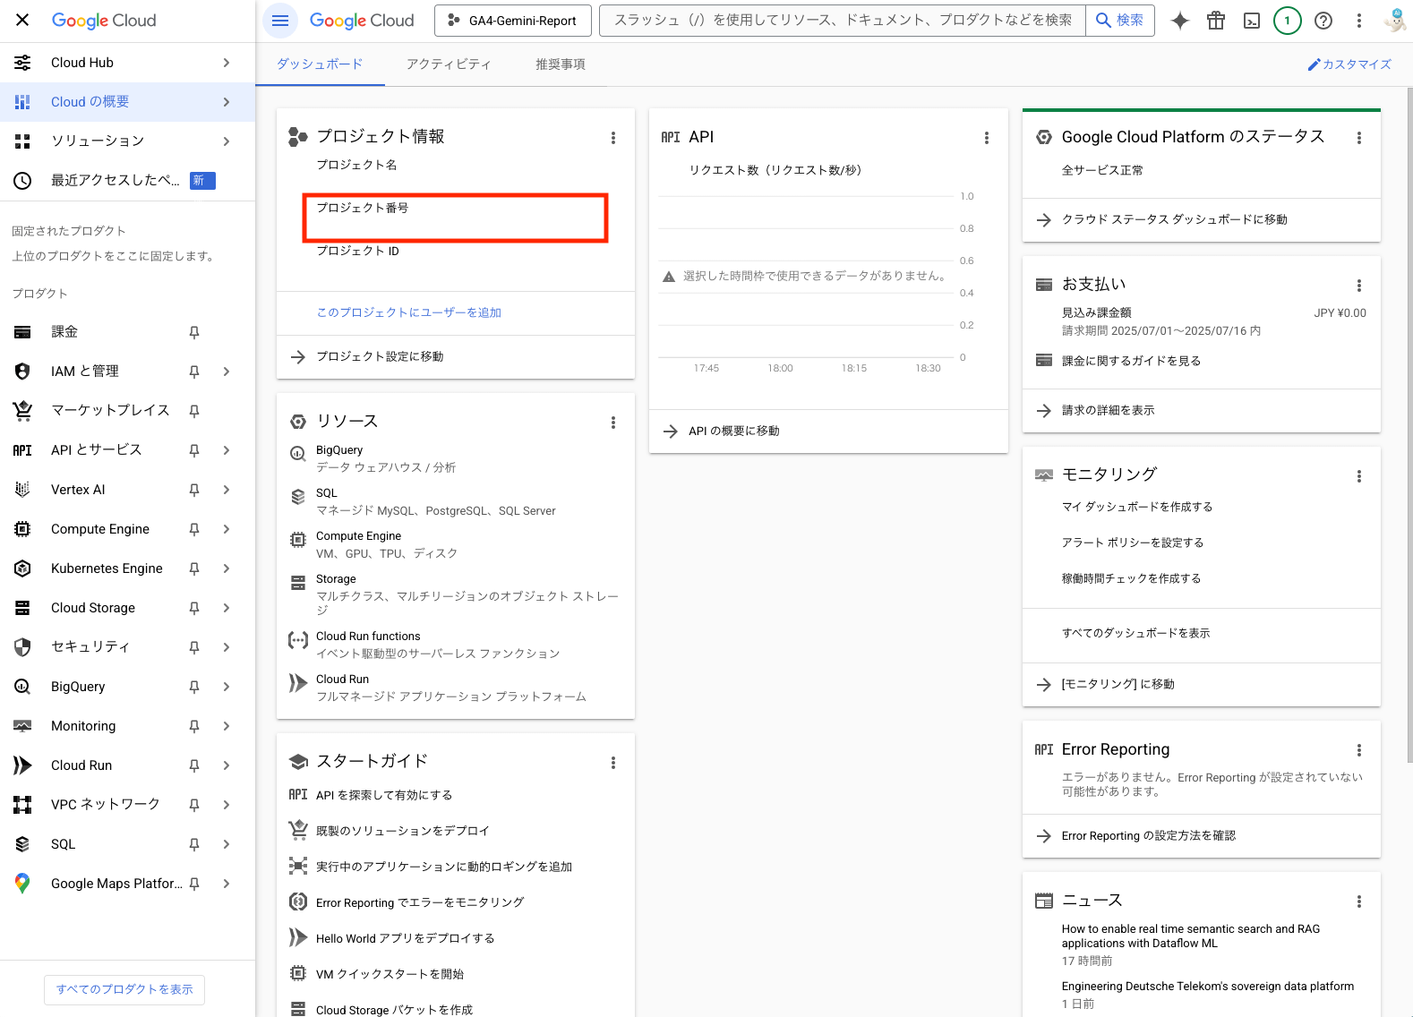Expand ソリューション submenu chevron
1413x1017 pixels.
(227, 141)
